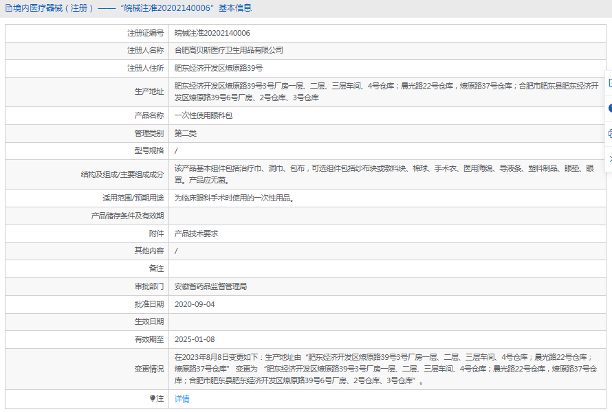Viewport: 612px width, 412px height.
Task: Click the 变更情况 row label
Action: pos(149,369)
